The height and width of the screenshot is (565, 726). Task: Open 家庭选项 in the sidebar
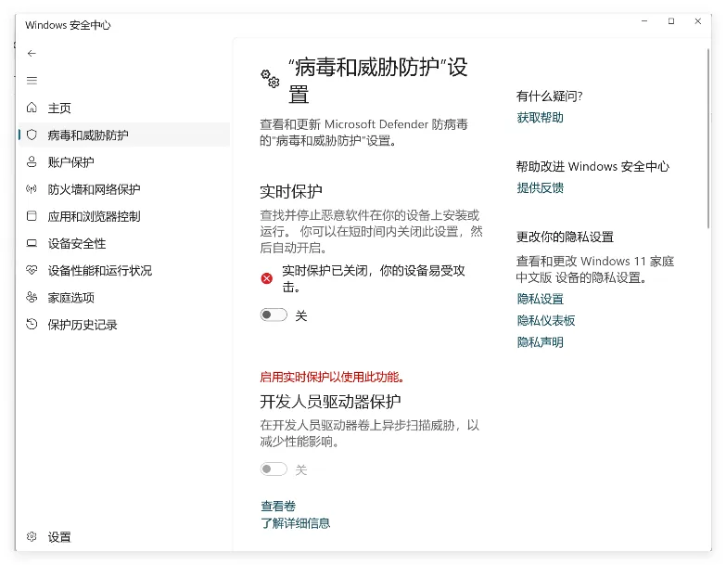[123, 298]
